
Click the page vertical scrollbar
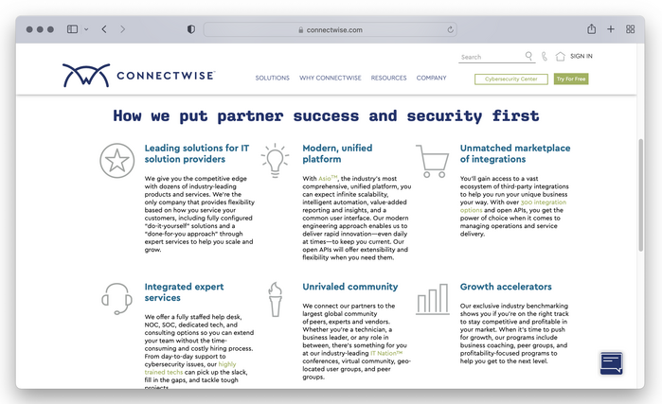click(641, 195)
